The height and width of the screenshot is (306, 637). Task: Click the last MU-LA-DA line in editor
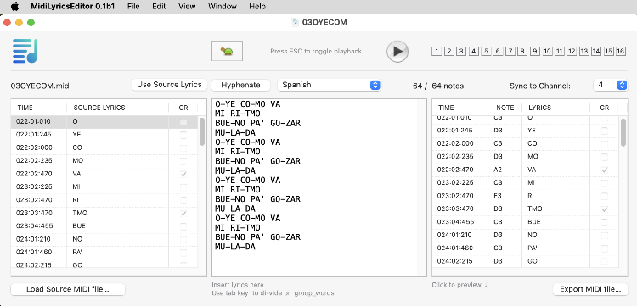click(234, 247)
